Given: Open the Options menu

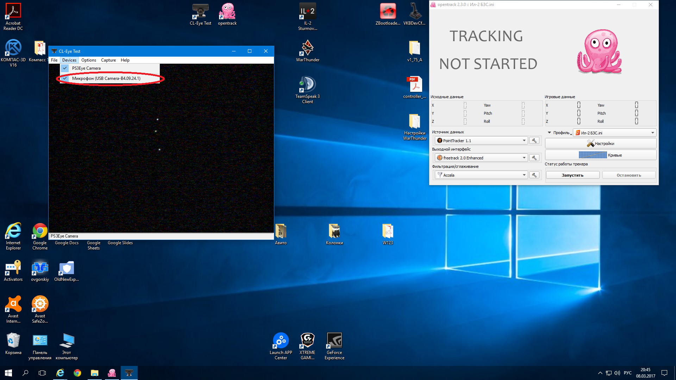Looking at the screenshot, I should coord(89,60).
